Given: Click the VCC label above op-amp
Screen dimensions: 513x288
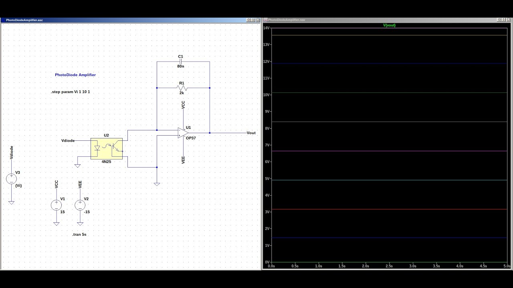Looking at the screenshot, I should click(x=183, y=105).
